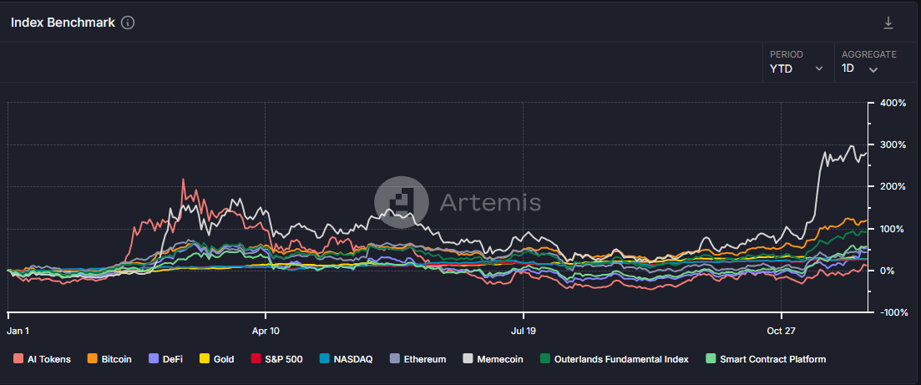This screenshot has width=921, height=385.
Task: Hide the S&P 500 series
Action: pyautogui.click(x=276, y=359)
